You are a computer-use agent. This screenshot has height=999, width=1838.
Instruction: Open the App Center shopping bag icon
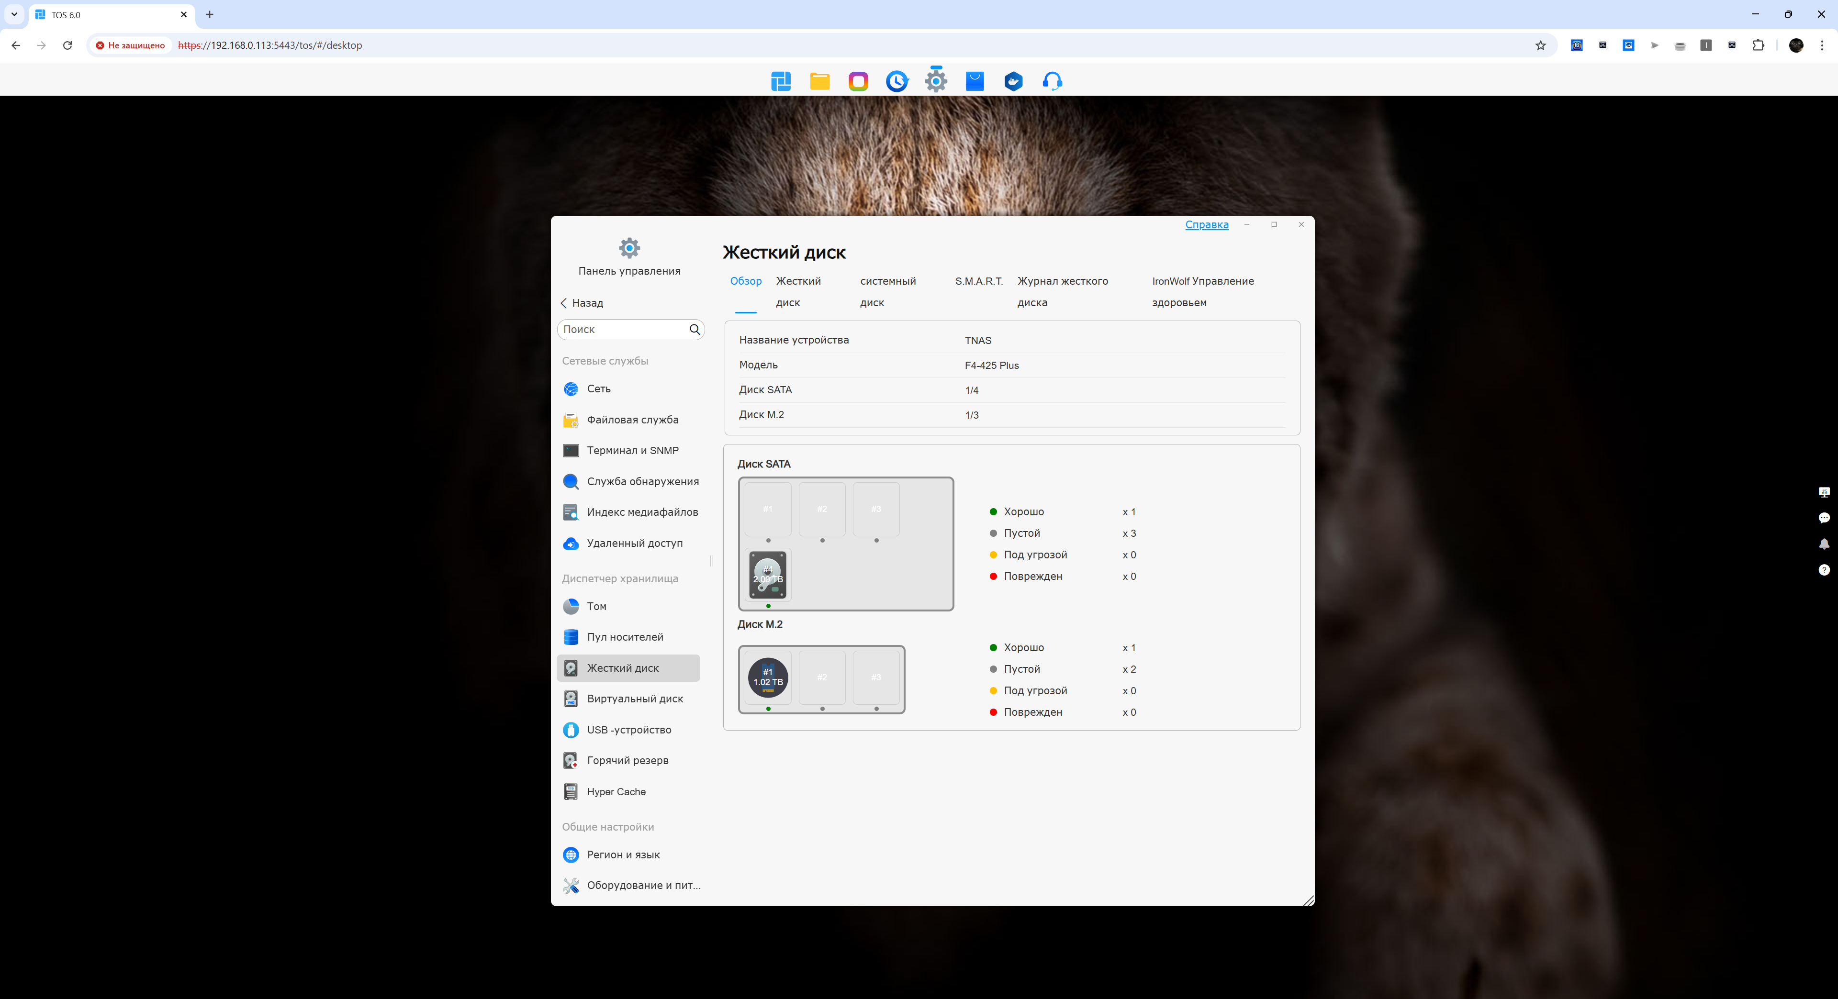[975, 81]
